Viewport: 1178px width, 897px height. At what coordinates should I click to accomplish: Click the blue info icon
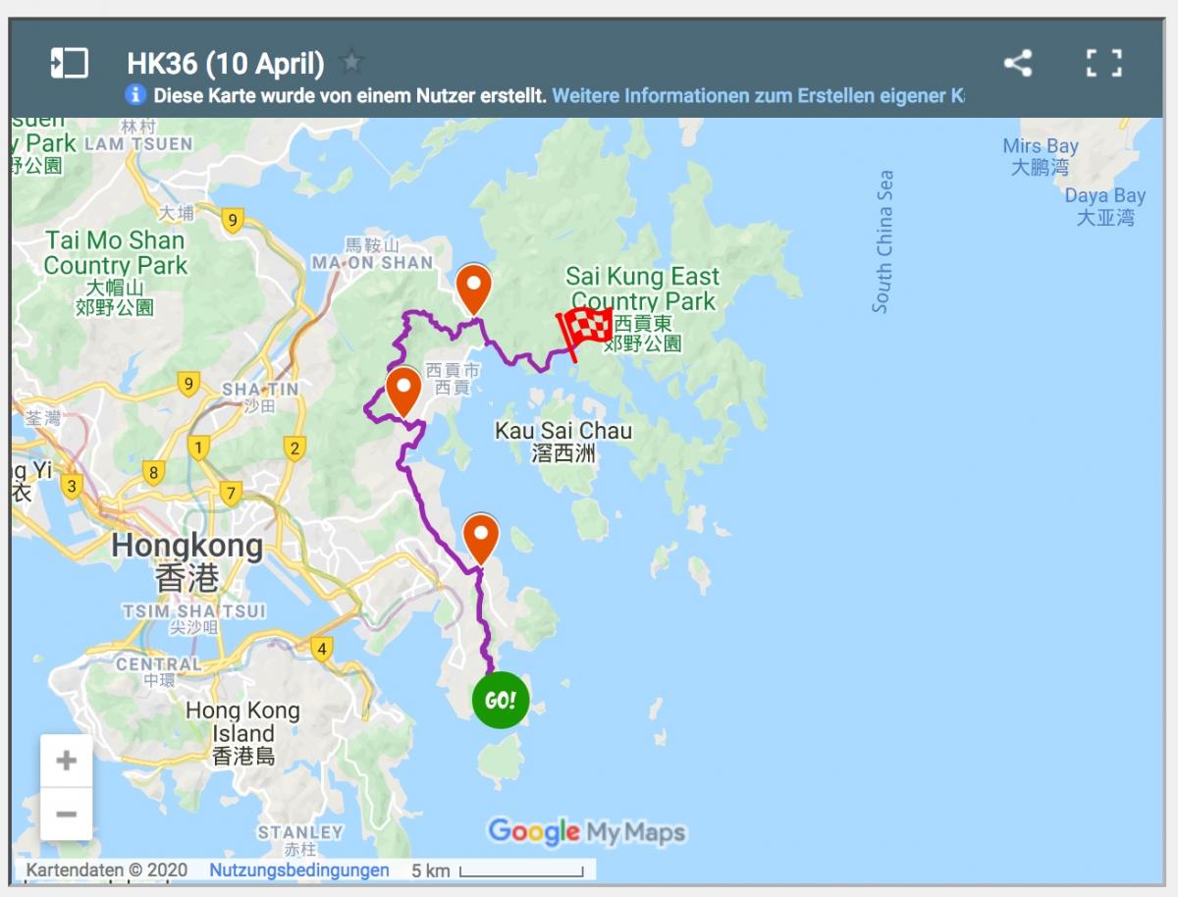click(135, 95)
